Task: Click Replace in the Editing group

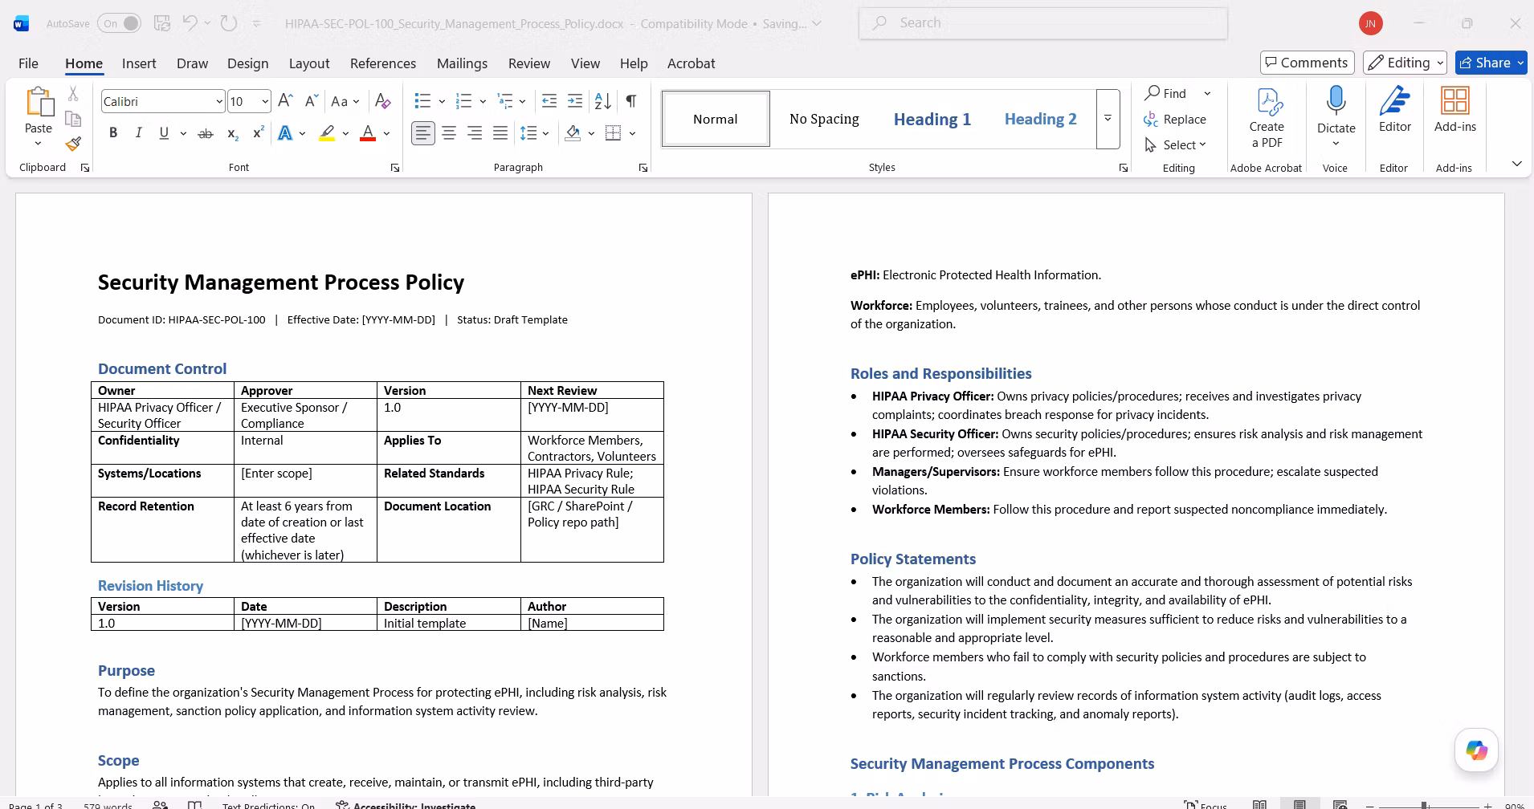Action: (1175, 120)
